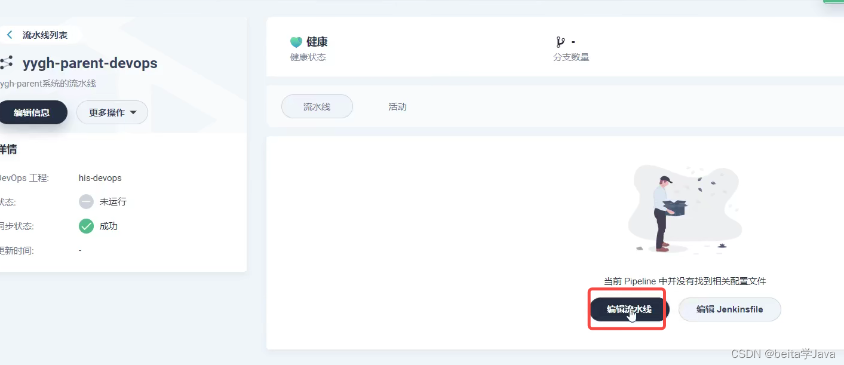Click the pipeline share-node icon near title
Screen dimensions: 844x365
[6, 63]
